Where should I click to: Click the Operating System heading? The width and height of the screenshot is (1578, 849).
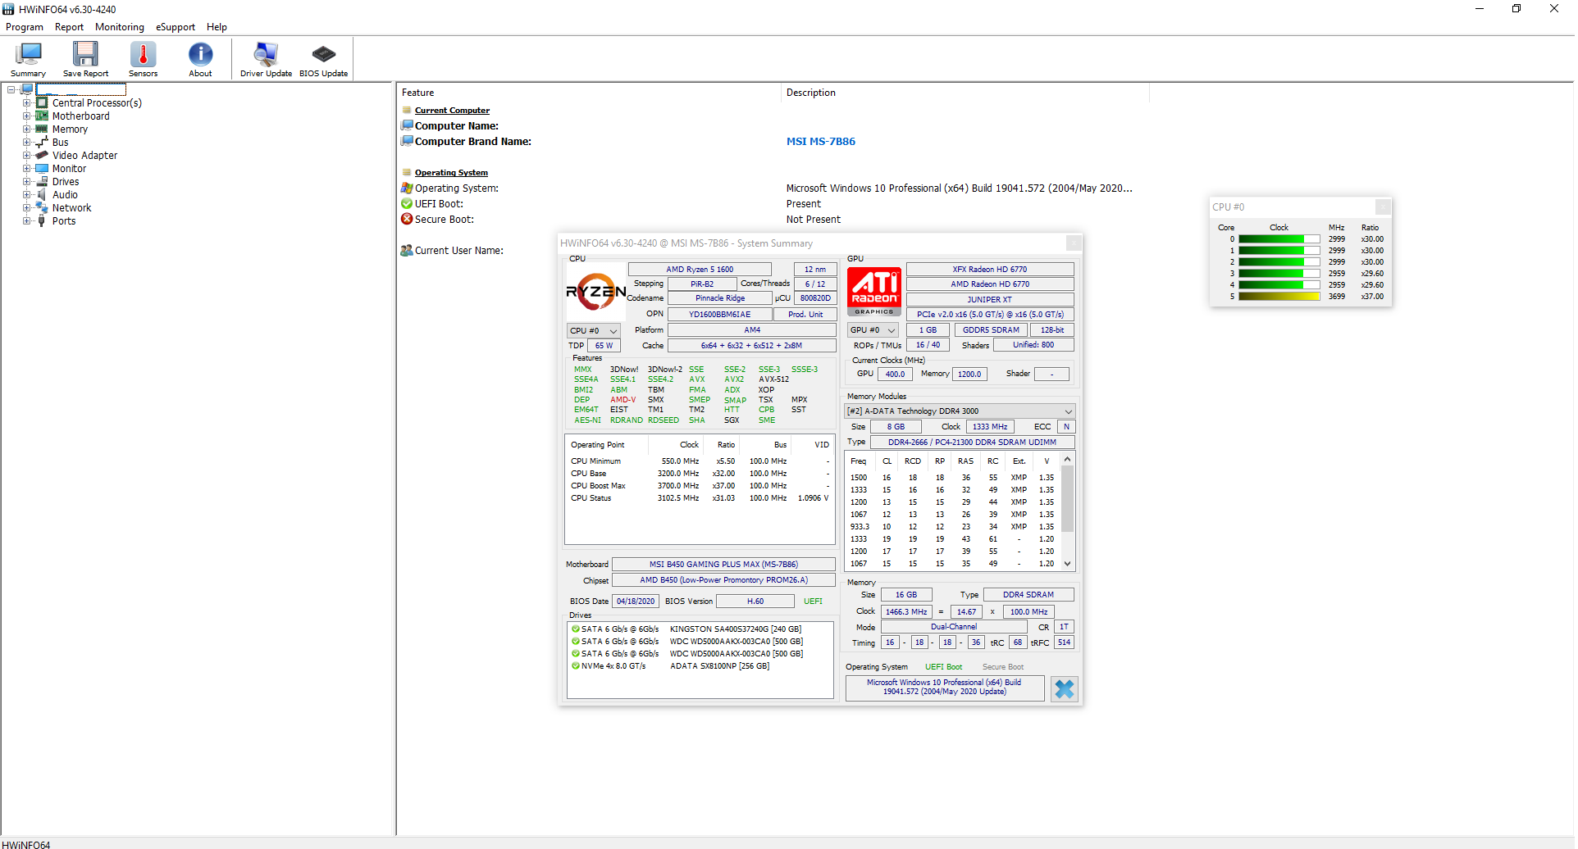coord(451,173)
